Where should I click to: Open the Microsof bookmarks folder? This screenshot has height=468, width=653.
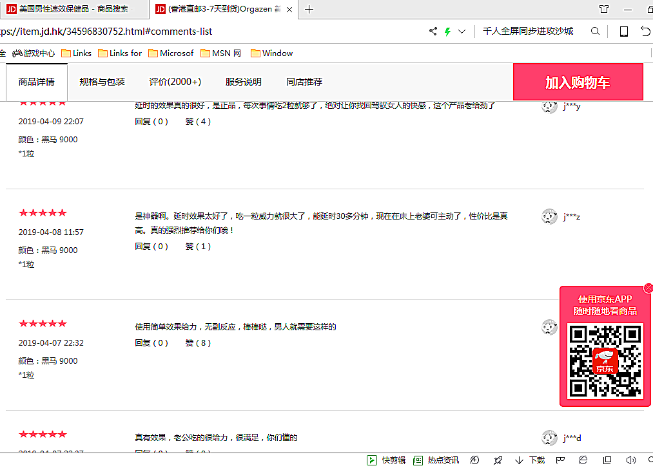[171, 53]
